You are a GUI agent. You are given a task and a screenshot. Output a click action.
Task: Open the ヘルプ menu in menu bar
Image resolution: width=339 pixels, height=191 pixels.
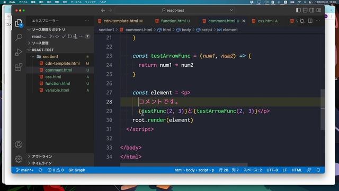(102, 2)
